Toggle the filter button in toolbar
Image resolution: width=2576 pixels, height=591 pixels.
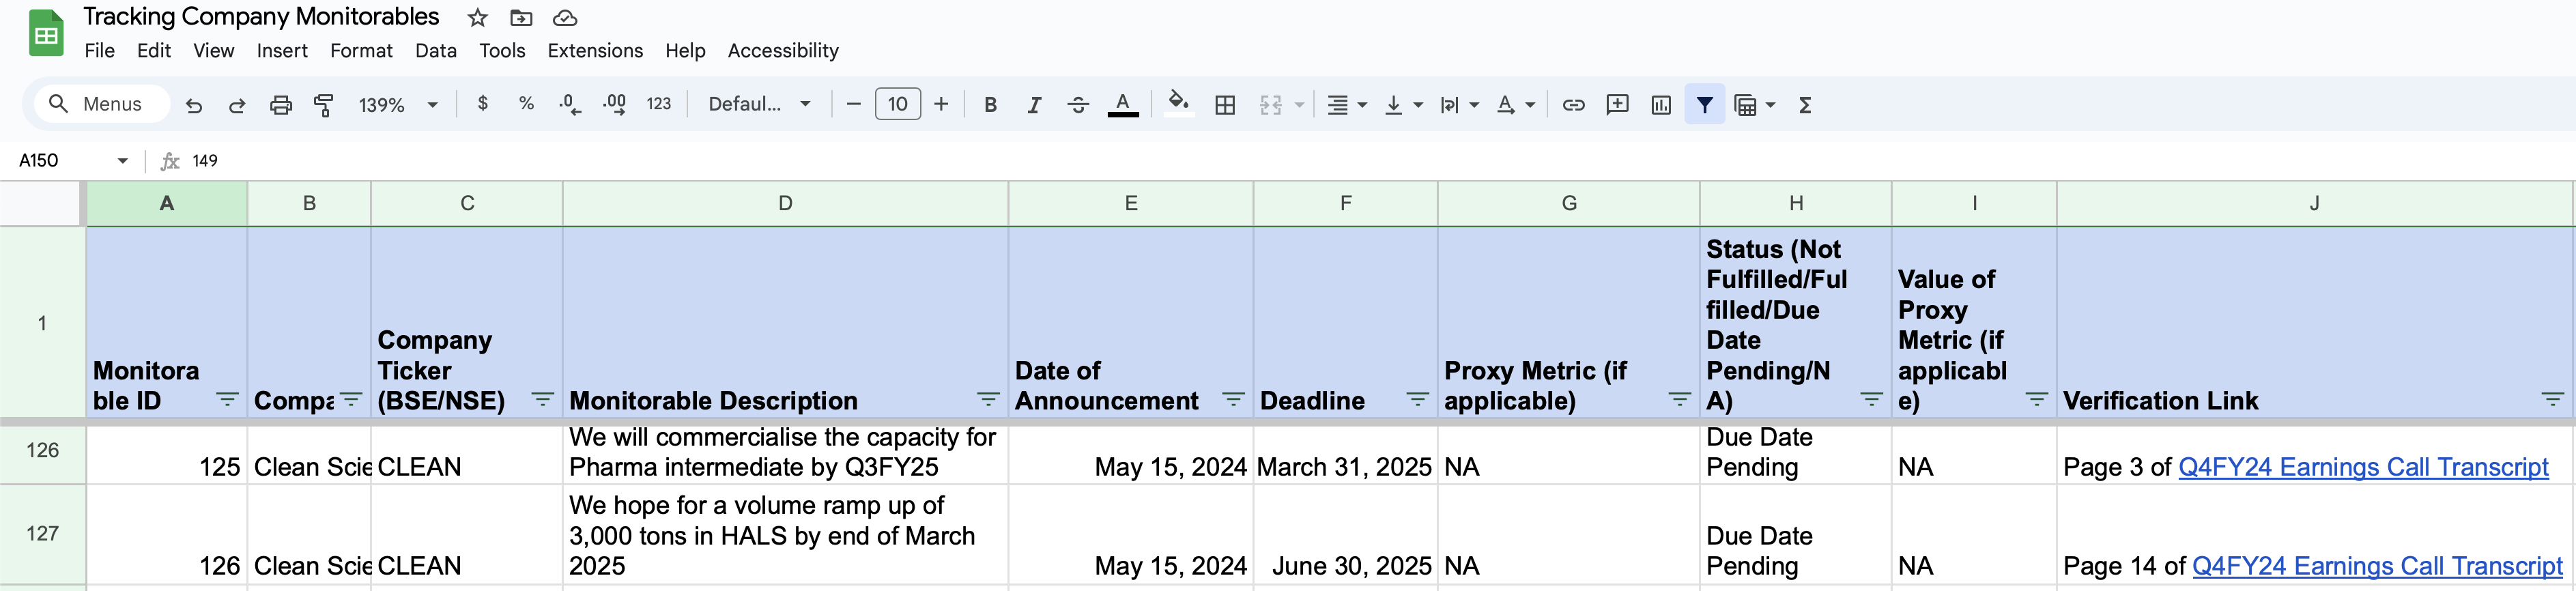coord(1705,105)
